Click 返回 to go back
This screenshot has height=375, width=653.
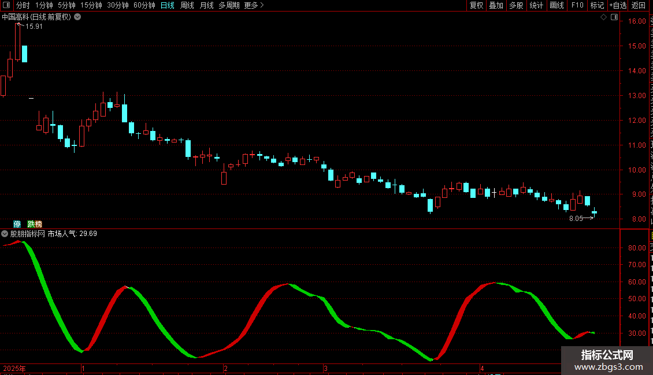639,5
